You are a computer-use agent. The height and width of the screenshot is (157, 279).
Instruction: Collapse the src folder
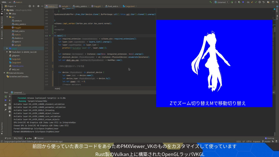[x=8, y=17]
